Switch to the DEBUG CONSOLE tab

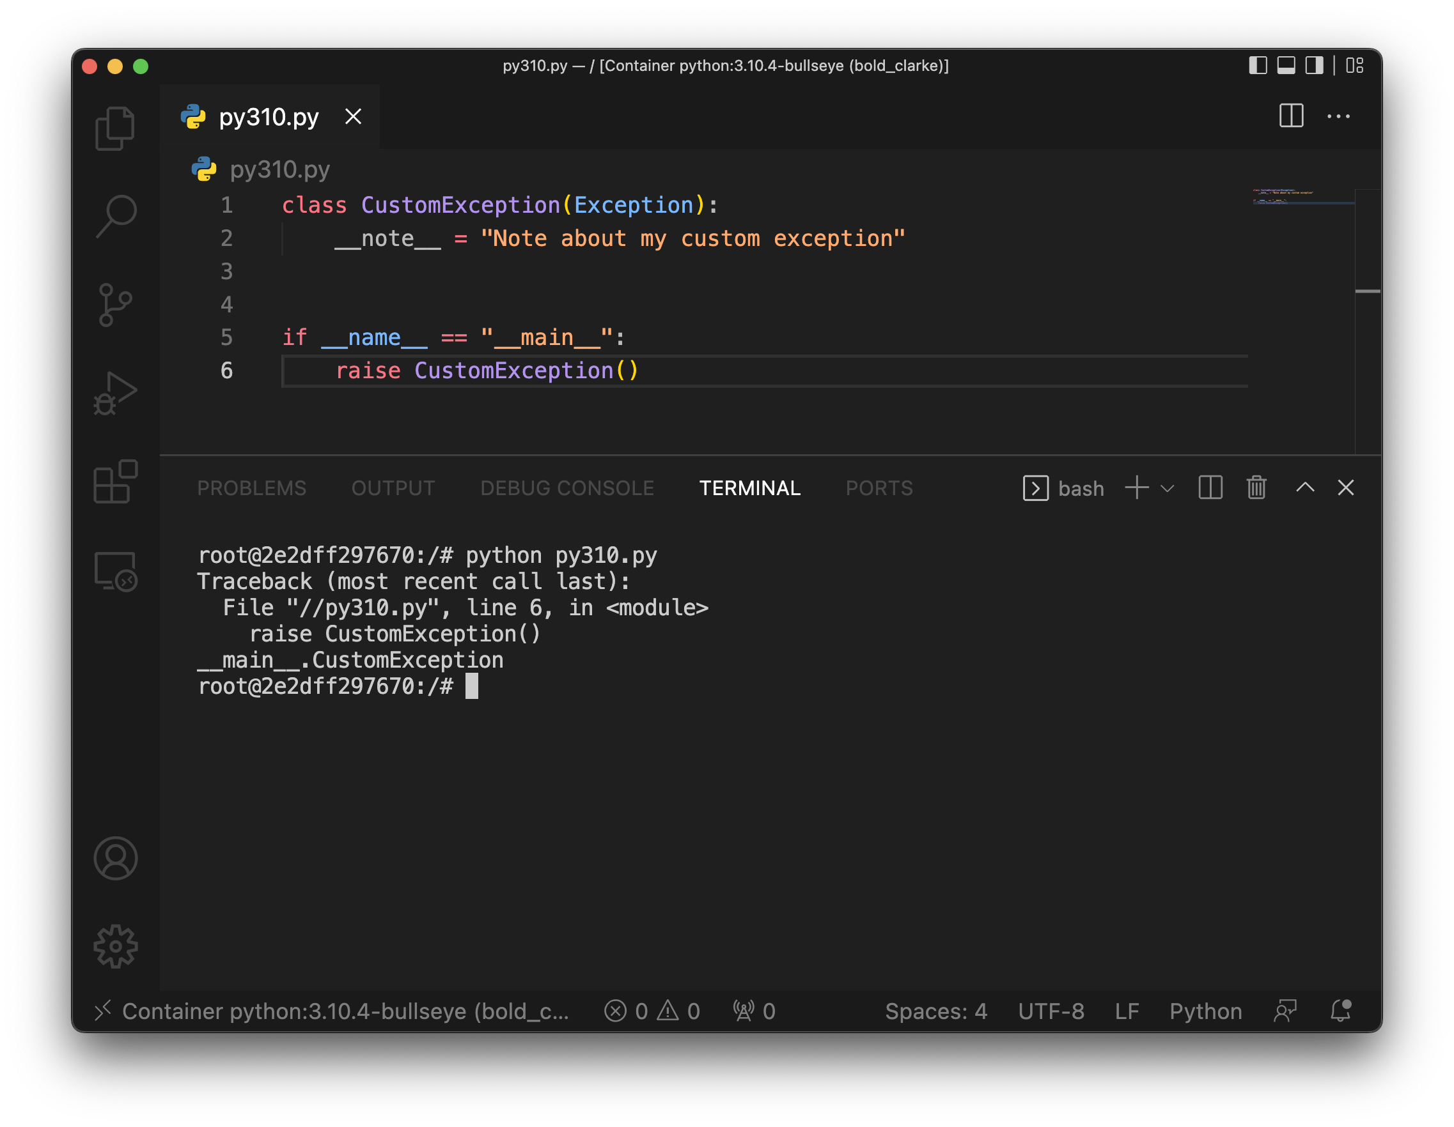click(x=567, y=488)
